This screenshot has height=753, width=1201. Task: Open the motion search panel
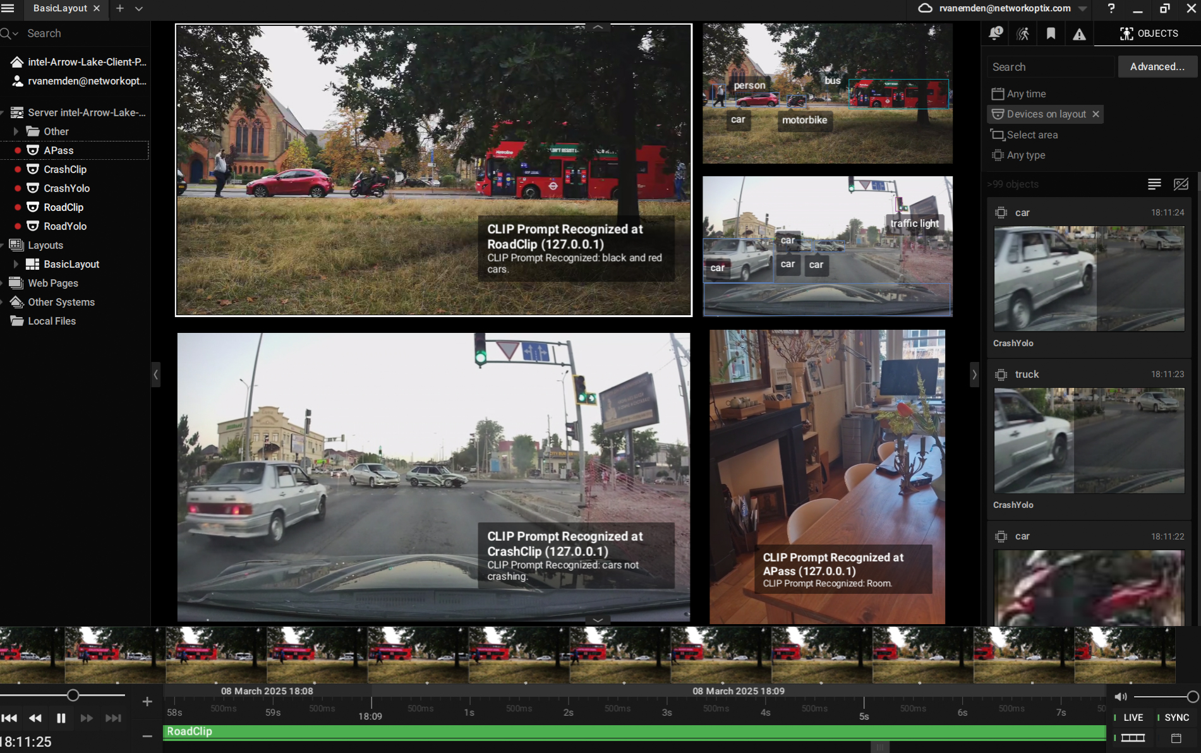1023,33
